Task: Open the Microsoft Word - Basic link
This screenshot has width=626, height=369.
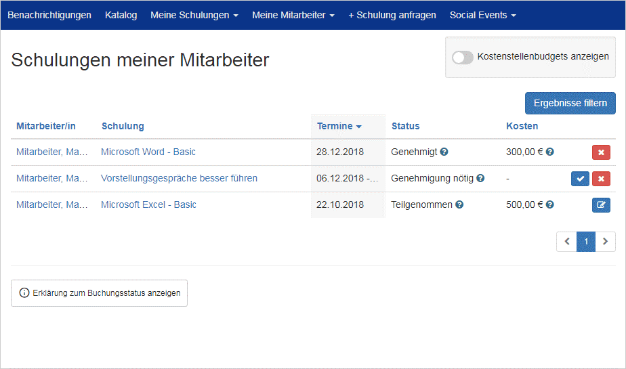Action: tap(148, 152)
